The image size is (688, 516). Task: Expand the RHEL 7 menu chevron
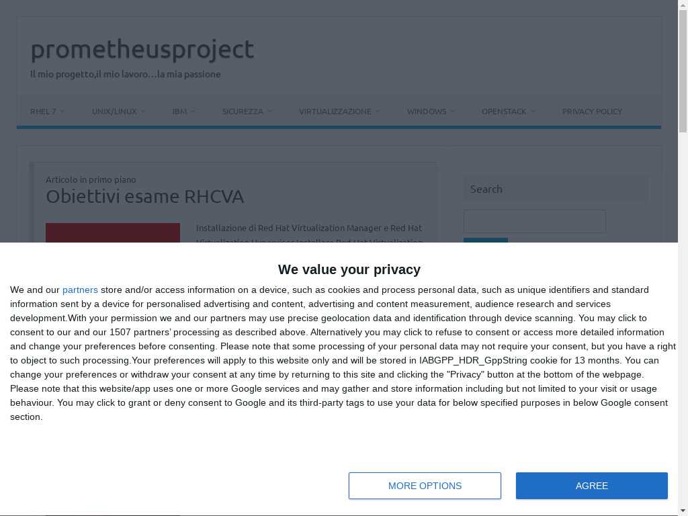pyautogui.click(x=62, y=112)
